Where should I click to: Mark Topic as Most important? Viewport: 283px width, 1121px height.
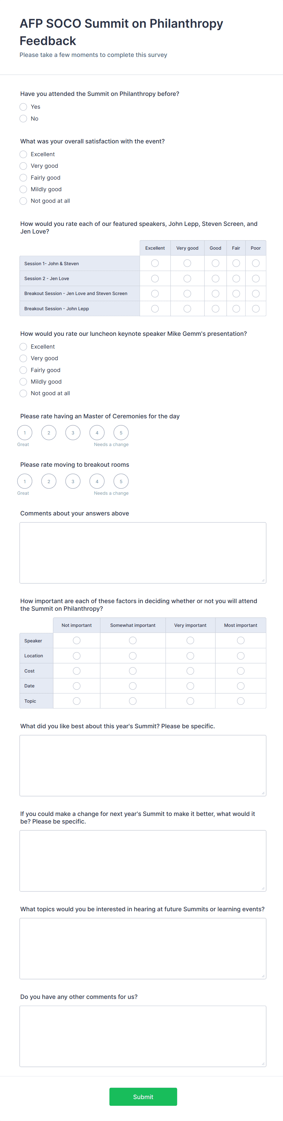tap(240, 701)
